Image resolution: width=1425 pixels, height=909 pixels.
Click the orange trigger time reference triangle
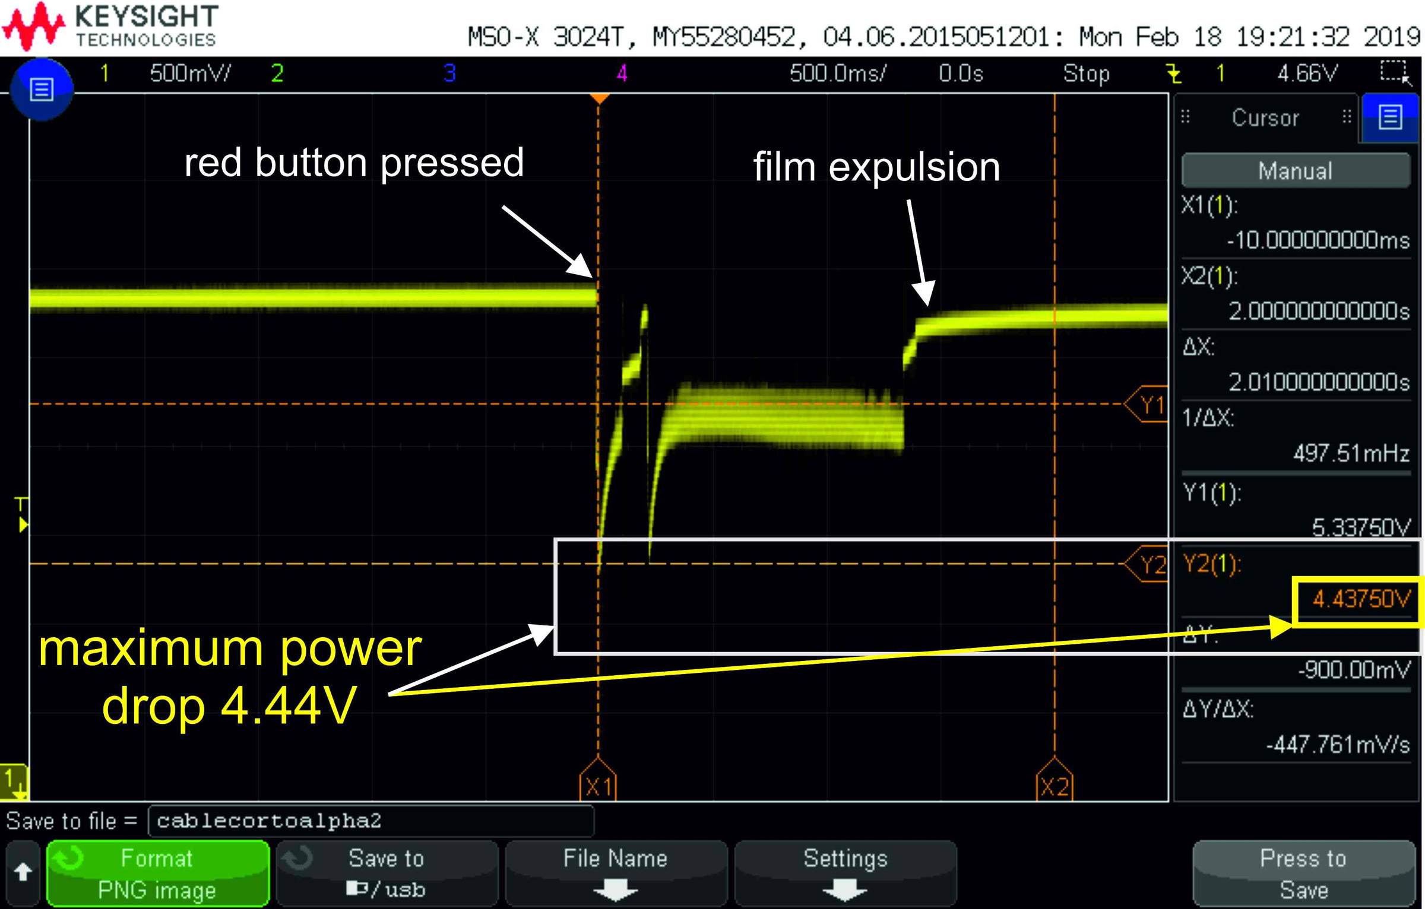coord(599,98)
